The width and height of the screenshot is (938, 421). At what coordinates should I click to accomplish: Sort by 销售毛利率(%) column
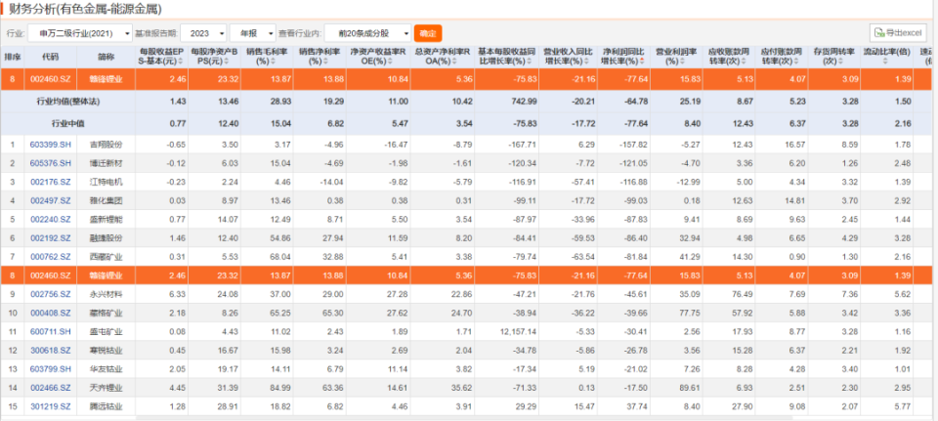268,57
